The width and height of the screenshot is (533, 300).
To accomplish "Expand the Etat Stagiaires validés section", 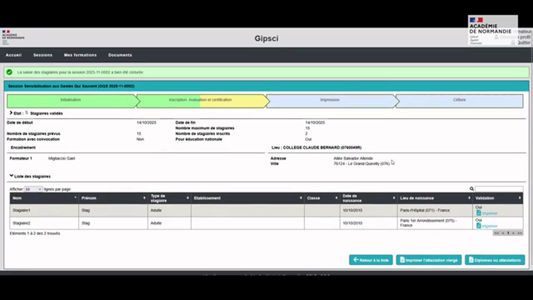I will pyautogui.click(x=11, y=113).
